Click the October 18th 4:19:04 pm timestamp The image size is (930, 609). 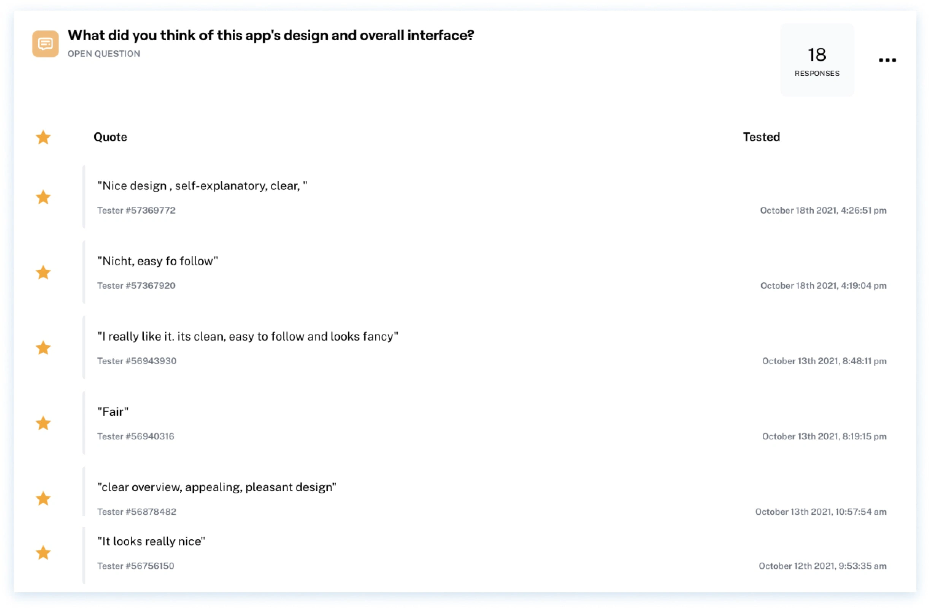823,286
